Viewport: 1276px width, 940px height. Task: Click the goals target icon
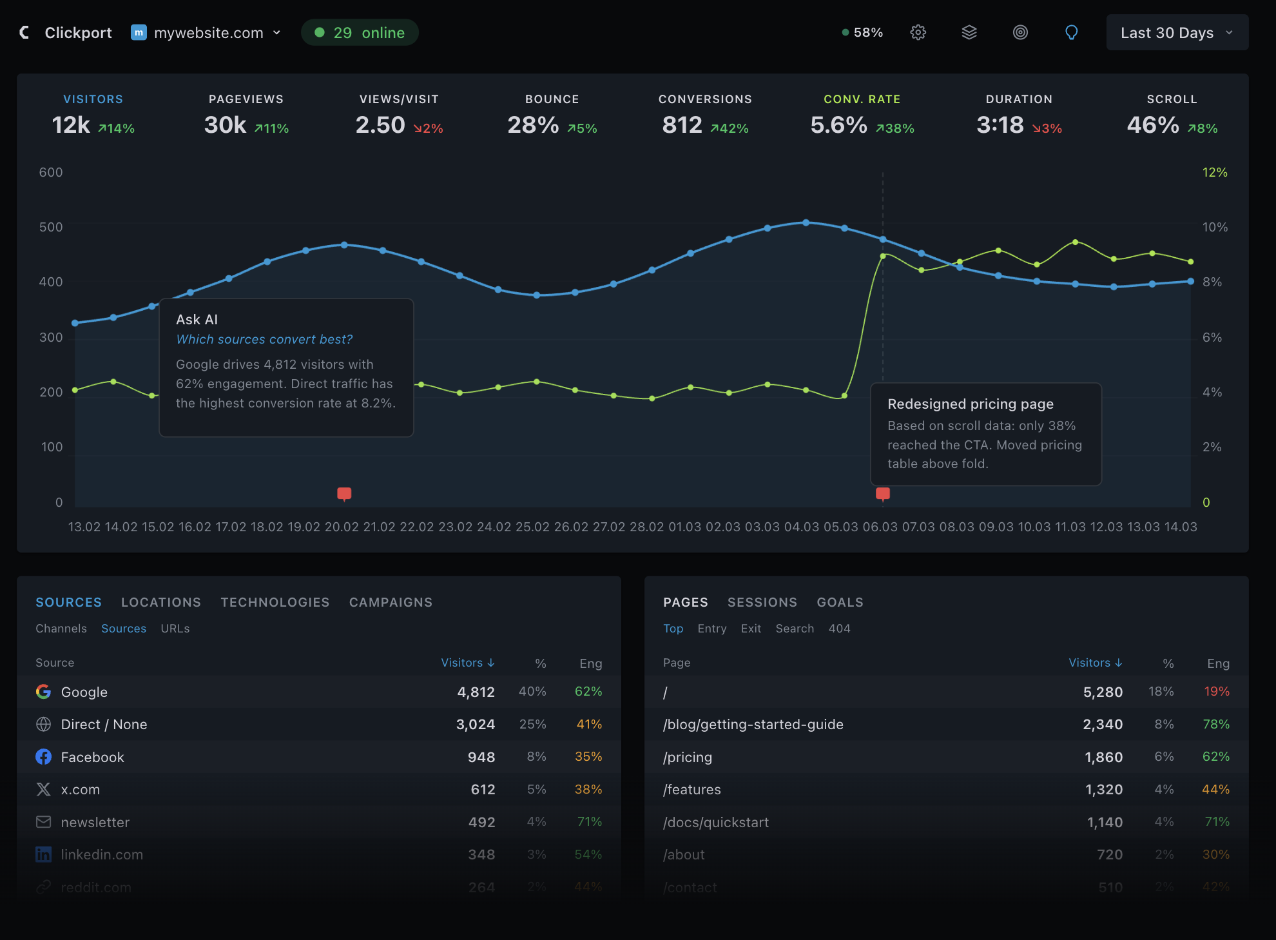pyautogui.click(x=1020, y=32)
